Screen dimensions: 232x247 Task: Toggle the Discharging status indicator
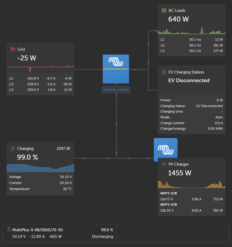pos(102,237)
